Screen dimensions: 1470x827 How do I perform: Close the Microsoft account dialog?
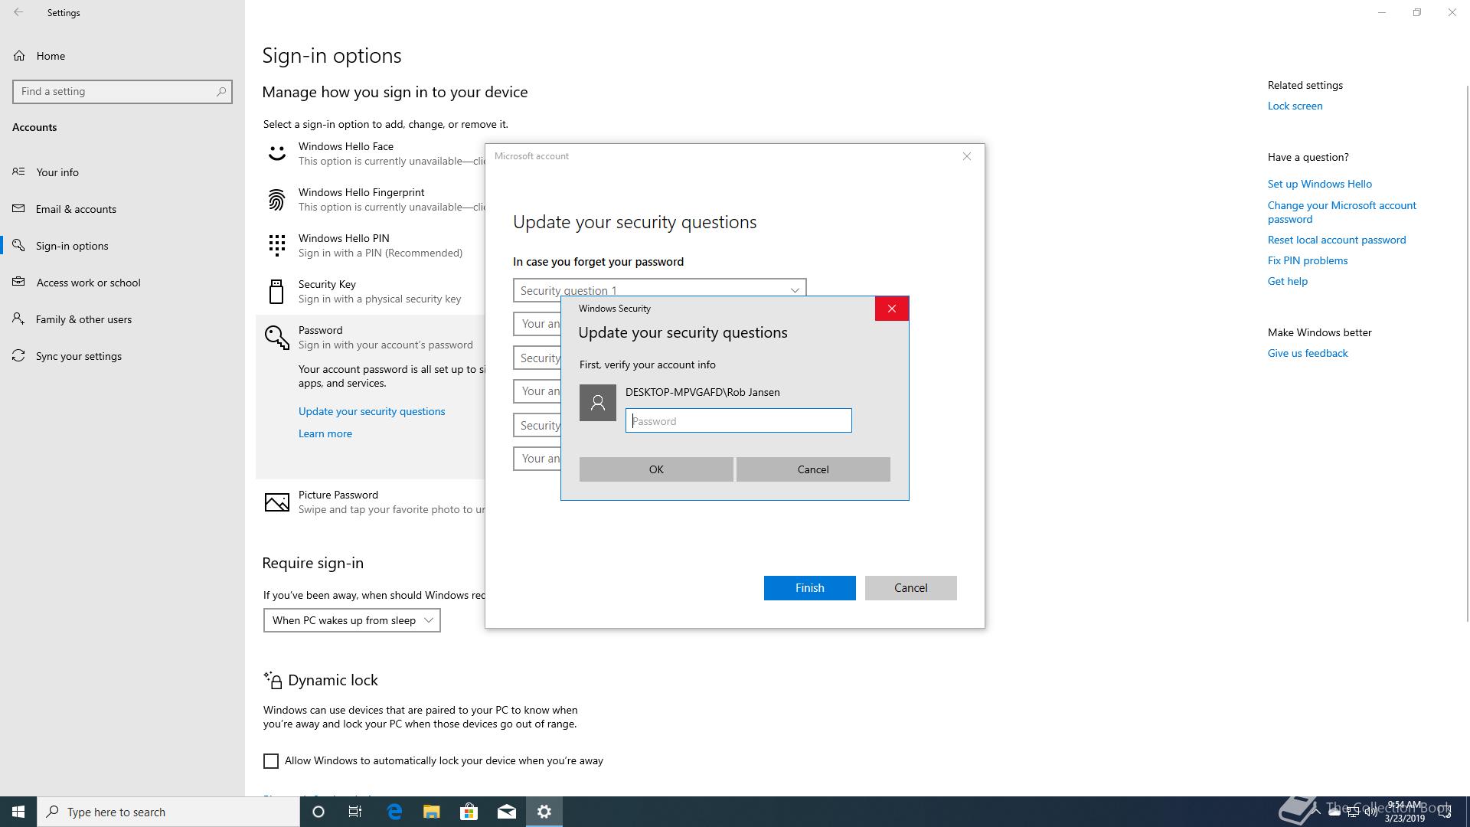[x=967, y=156]
